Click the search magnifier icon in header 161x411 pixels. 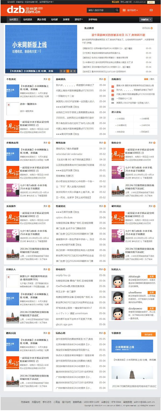(117, 10)
